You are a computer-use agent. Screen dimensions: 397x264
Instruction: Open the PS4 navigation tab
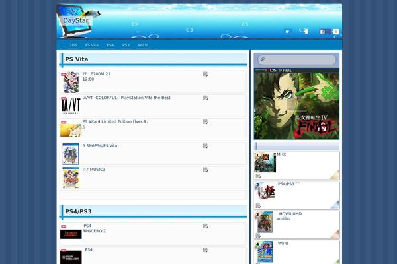pos(110,45)
